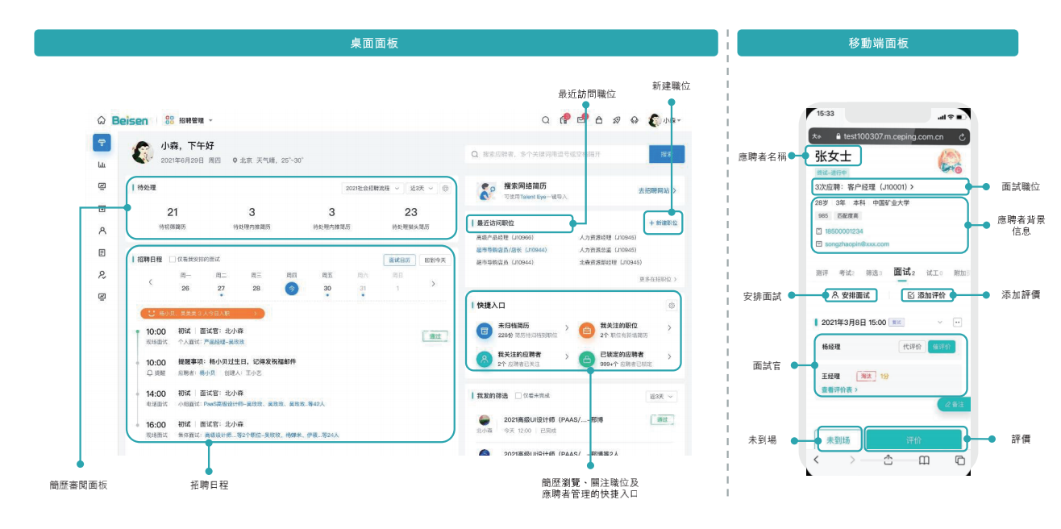Viewport: 1061px width, 529px height.
Task: Select the highlighted blue icon in the left sidebar
Action: pos(102,143)
